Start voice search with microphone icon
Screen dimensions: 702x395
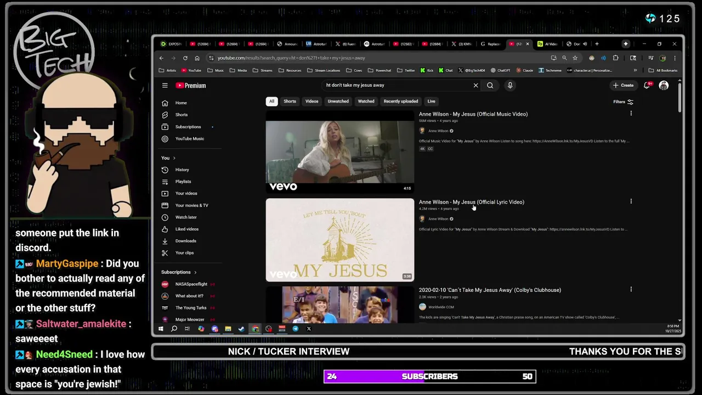[509, 85]
